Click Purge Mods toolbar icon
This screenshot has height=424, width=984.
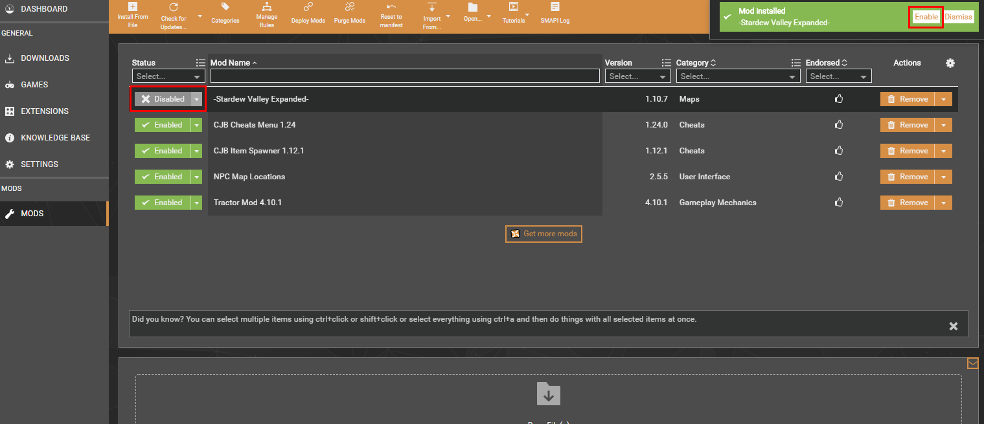coord(350,7)
